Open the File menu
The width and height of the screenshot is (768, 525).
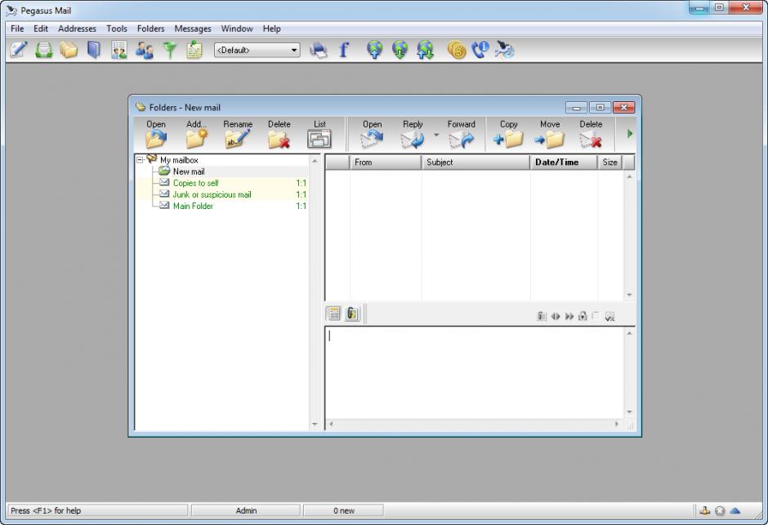(17, 29)
